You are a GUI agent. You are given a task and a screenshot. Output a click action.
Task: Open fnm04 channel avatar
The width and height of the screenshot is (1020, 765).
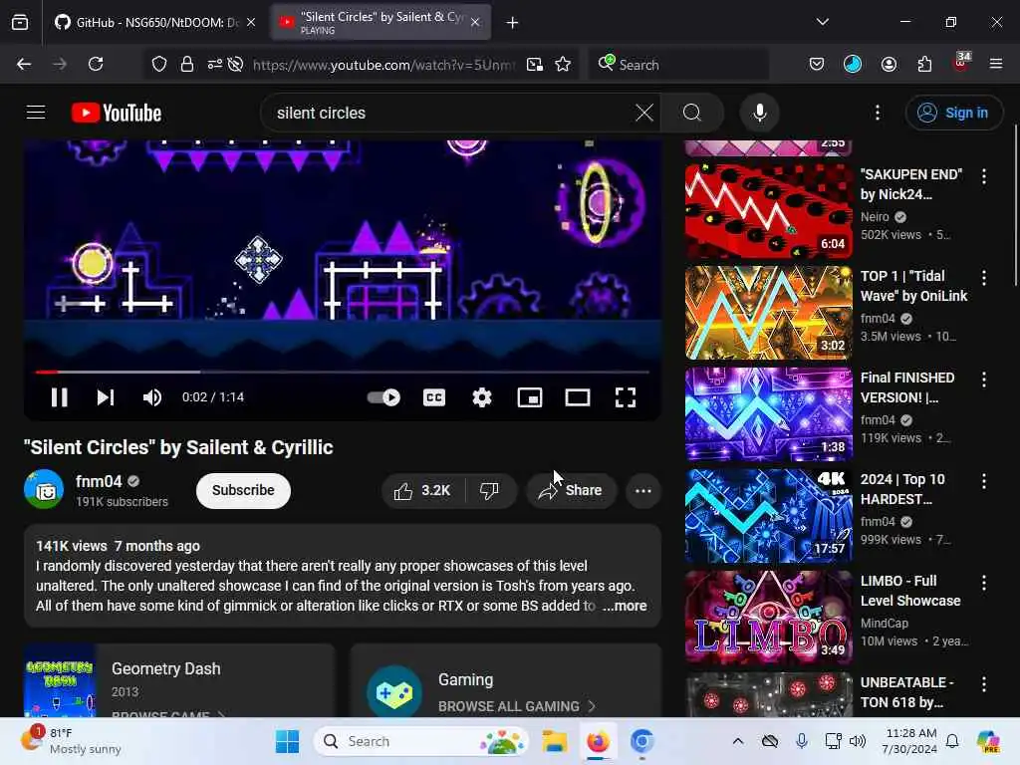(44, 489)
